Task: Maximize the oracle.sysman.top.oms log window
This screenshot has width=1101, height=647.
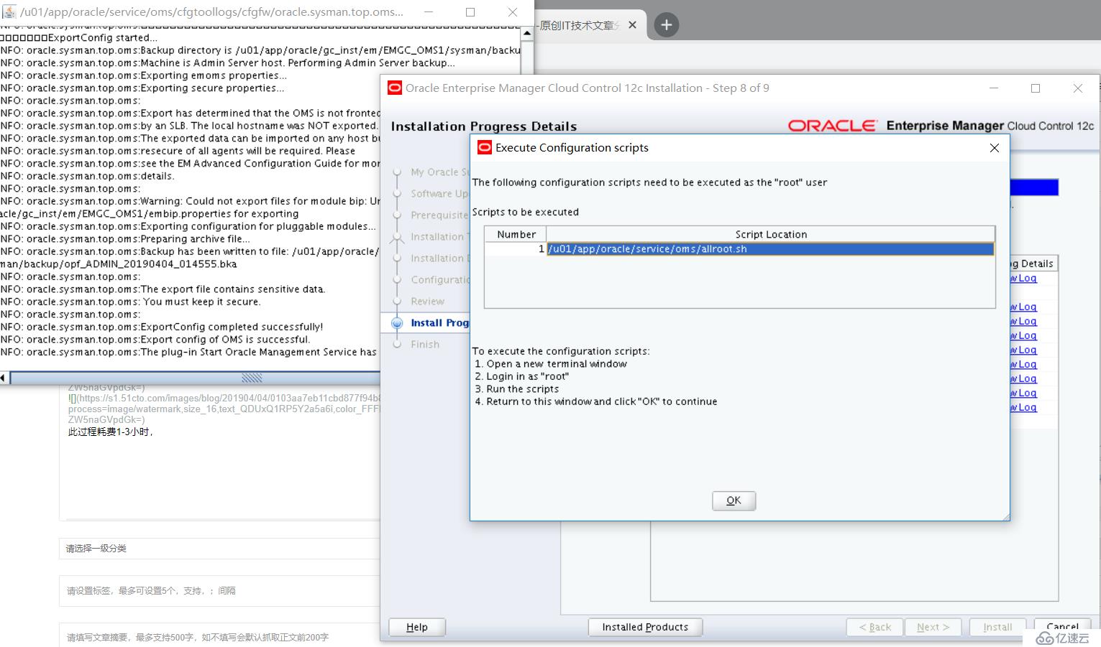Action: coord(470,12)
